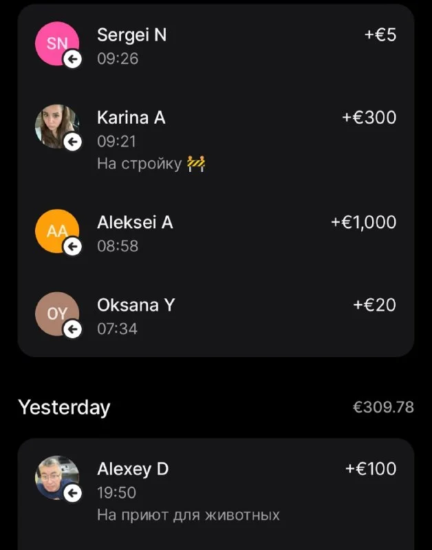Tap incoming arrow badge on Alexey D

(x=72, y=493)
